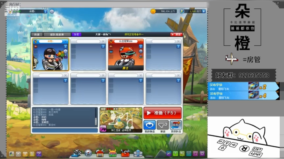Screen dimensions: 284x159
Task: Click the track map preview thumbnail
Action: 121,120
